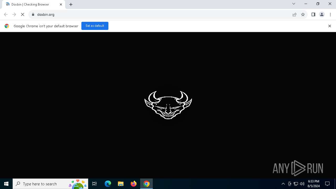Go back to the previous page
Viewport: 336px width, 189px height.
pos(6,14)
